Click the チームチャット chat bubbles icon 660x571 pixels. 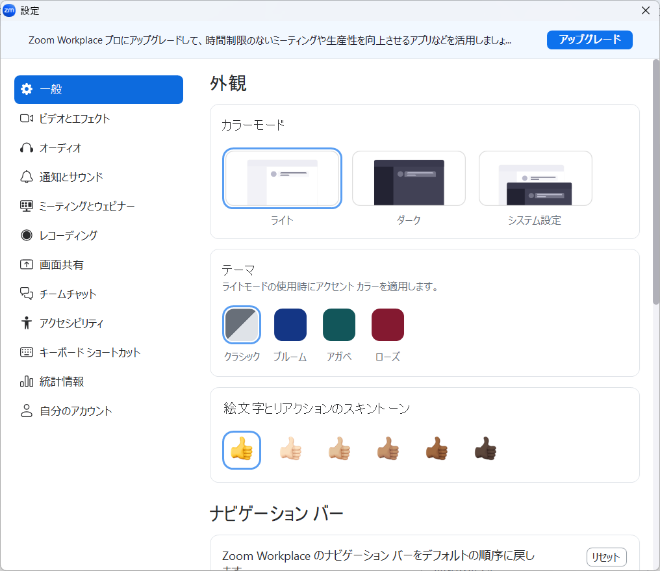pyautogui.click(x=27, y=293)
